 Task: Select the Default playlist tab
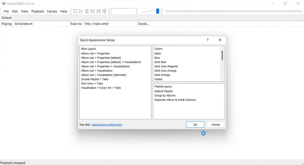pyautogui.click(x=6, y=17)
